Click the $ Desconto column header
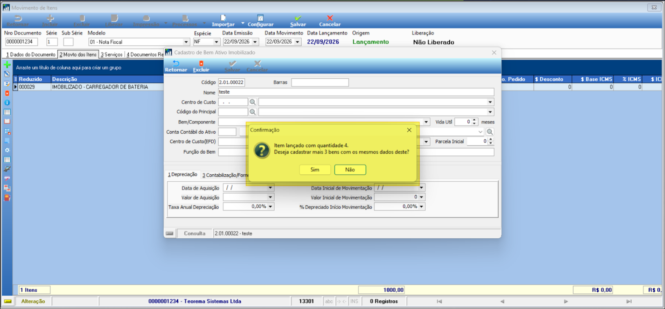The width and height of the screenshot is (665, 309). (x=552, y=79)
